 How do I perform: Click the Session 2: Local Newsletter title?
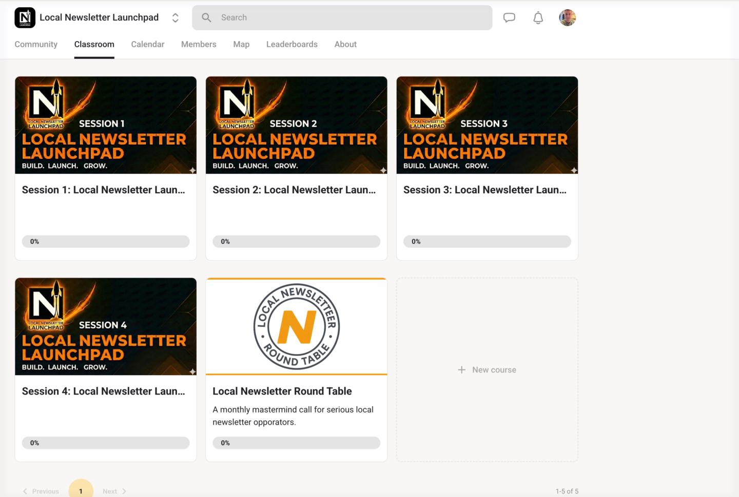coord(294,190)
